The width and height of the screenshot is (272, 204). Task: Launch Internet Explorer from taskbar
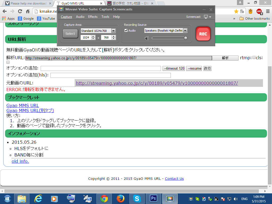pos(38,199)
